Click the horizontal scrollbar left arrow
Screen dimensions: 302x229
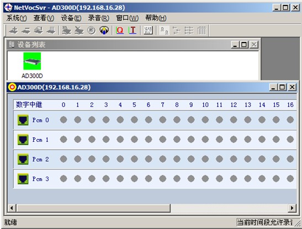tap(12, 208)
